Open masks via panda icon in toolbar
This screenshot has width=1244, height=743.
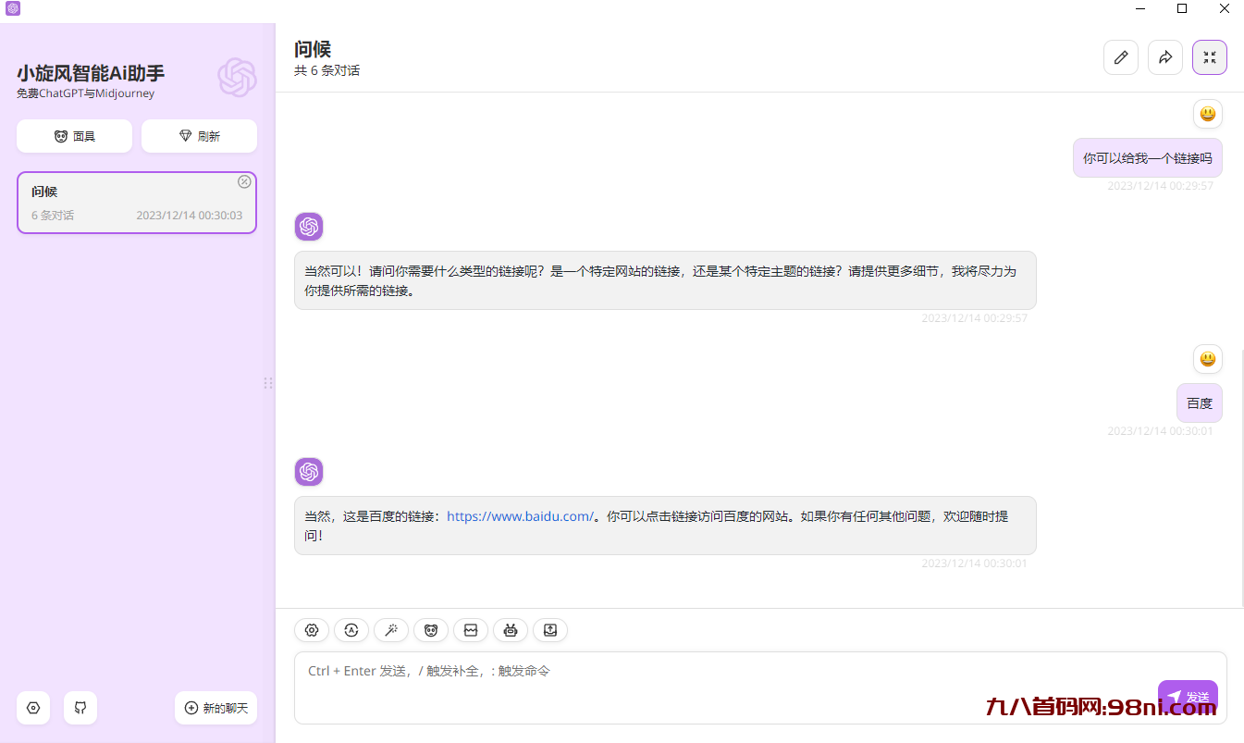431,630
